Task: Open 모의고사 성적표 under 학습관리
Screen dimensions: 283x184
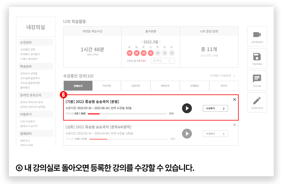Action: pos(29,74)
